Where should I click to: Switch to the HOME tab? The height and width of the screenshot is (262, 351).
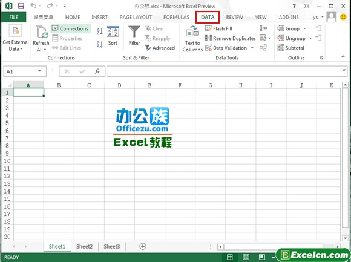[73, 17]
